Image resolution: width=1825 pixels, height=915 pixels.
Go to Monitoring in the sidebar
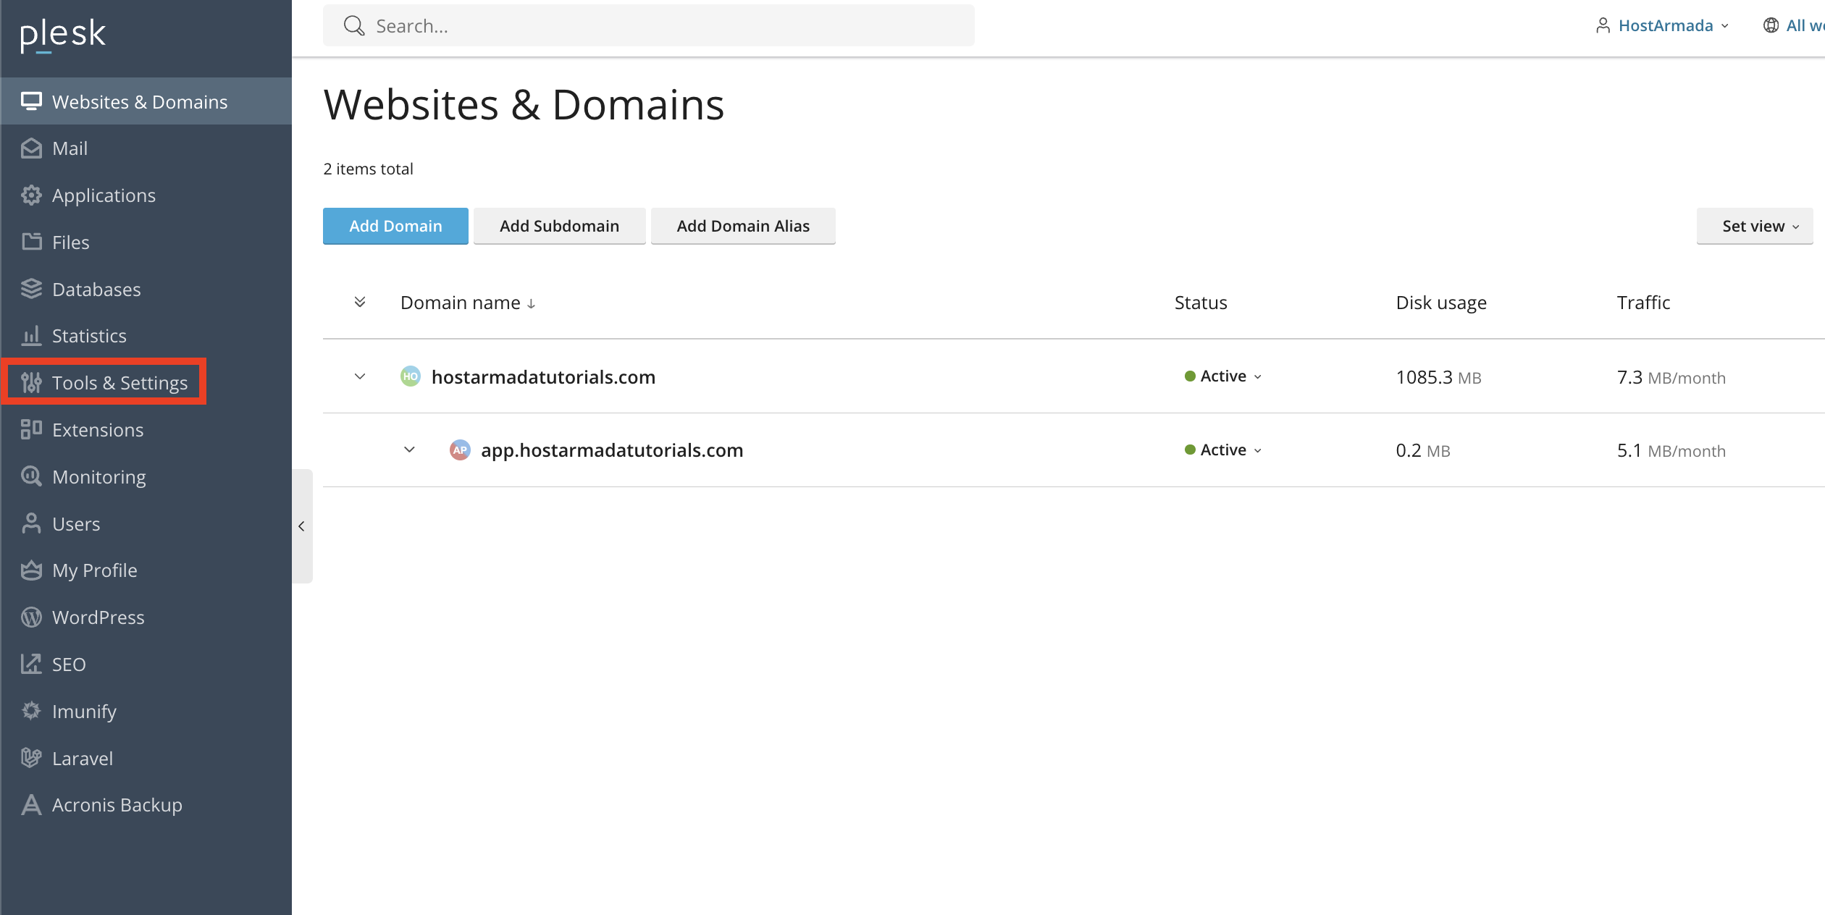coord(146,476)
